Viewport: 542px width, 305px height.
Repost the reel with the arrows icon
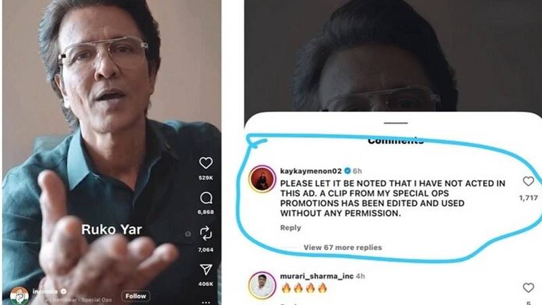[x=206, y=233]
